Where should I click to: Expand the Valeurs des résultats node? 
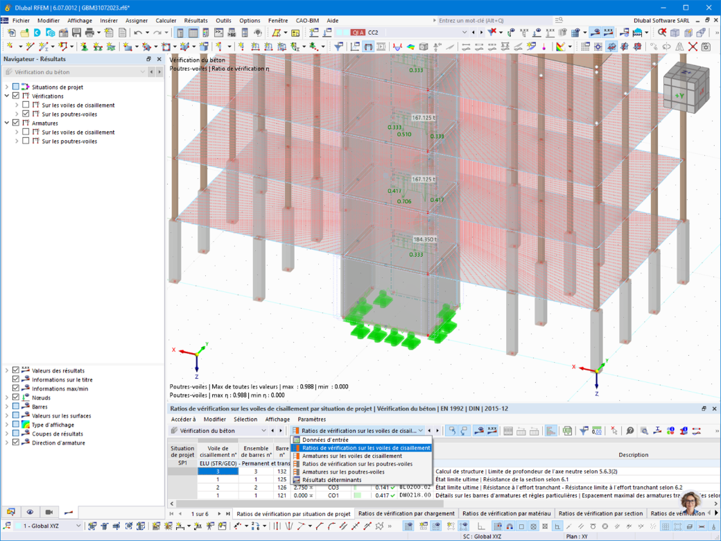pyautogui.click(x=7, y=370)
